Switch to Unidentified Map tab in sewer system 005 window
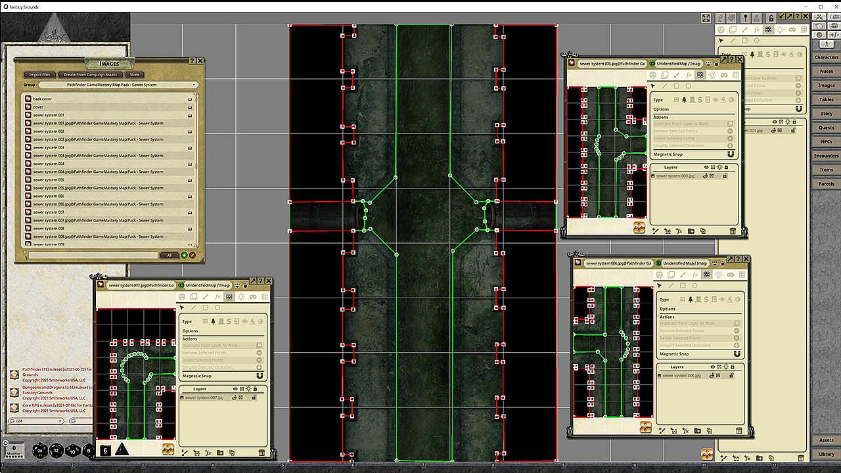The height and width of the screenshot is (473, 841). tap(678, 64)
